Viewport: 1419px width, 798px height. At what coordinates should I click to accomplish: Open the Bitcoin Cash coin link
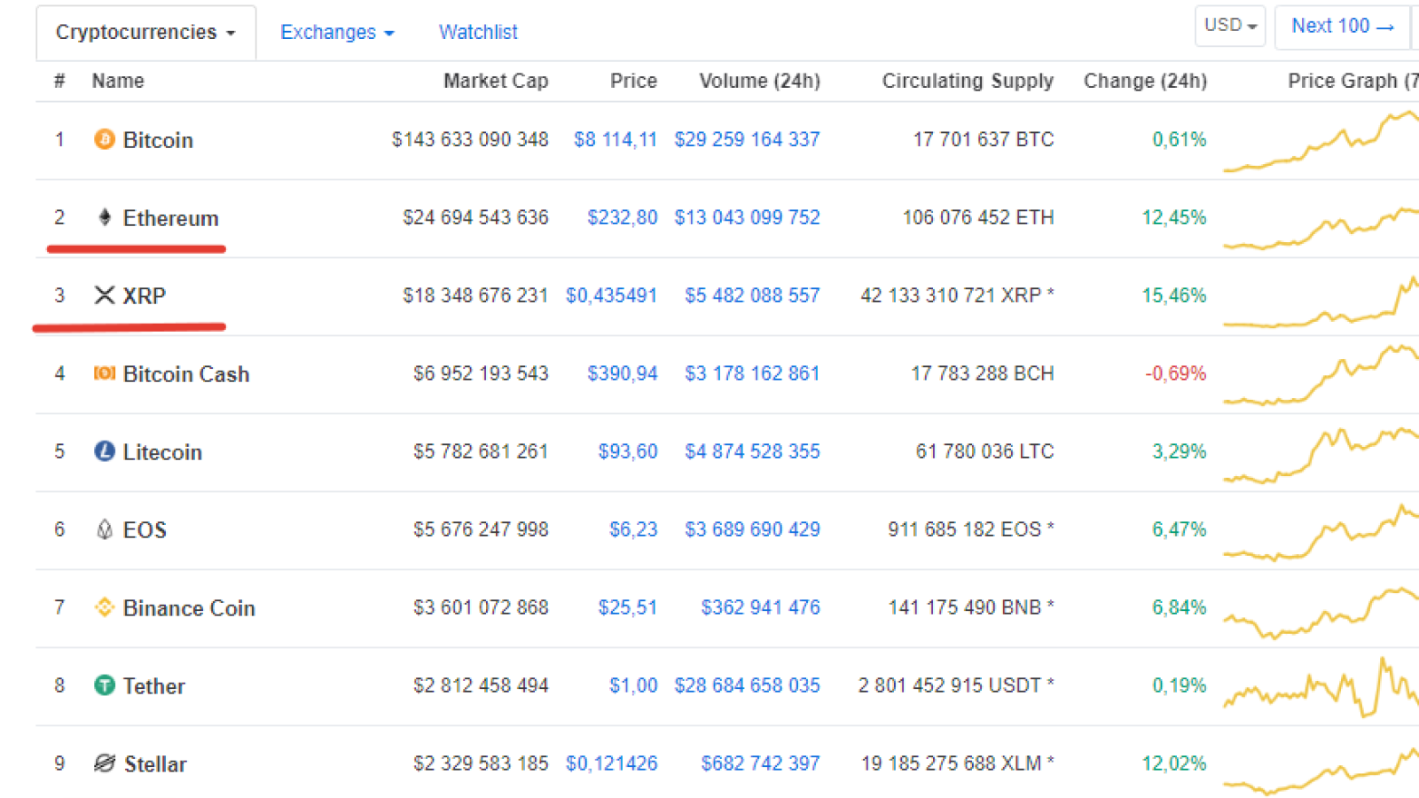click(186, 374)
